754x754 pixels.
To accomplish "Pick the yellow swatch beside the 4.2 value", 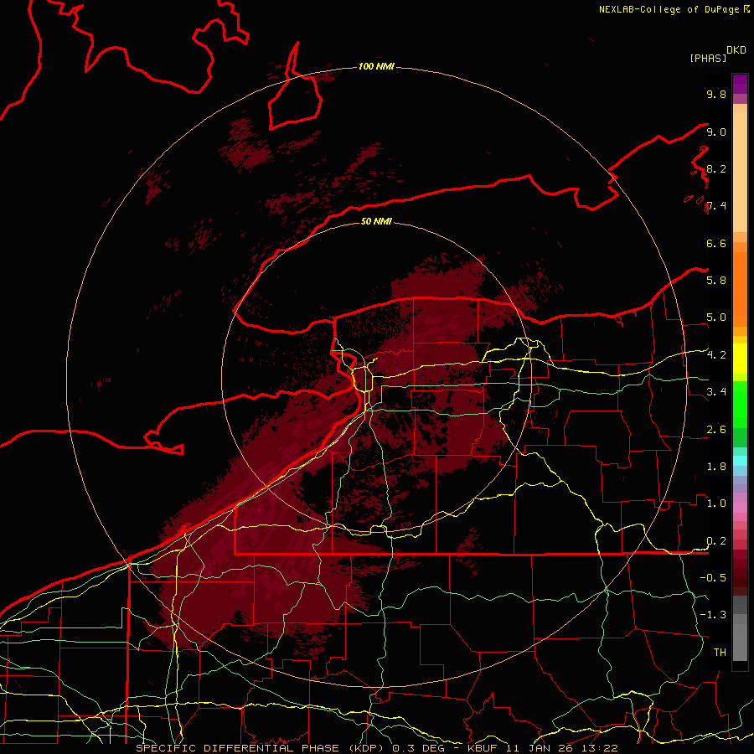I will [740, 359].
